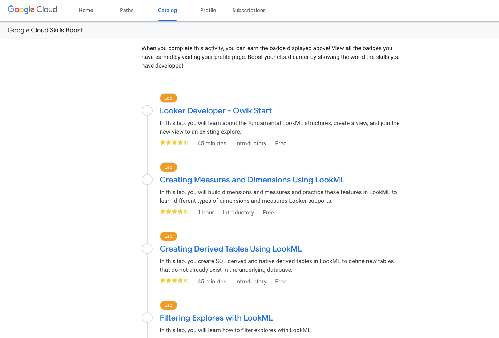Click '45 minutes' under Creating Derived Tables
The height and width of the screenshot is (338, 499).
pyautogui.click(x=212, y=282)
